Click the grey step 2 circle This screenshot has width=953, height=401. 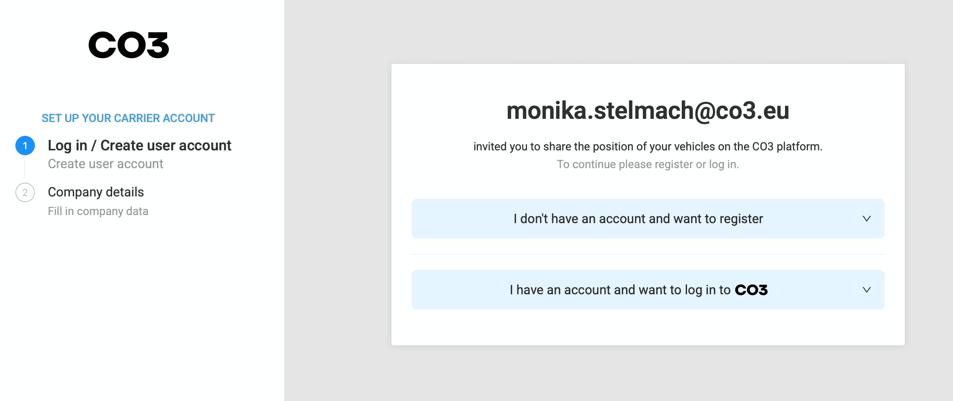click(x=25, y=192)
